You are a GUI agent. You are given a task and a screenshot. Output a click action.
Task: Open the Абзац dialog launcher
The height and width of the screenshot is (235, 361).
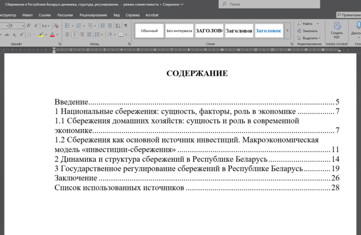click(129, 44)
